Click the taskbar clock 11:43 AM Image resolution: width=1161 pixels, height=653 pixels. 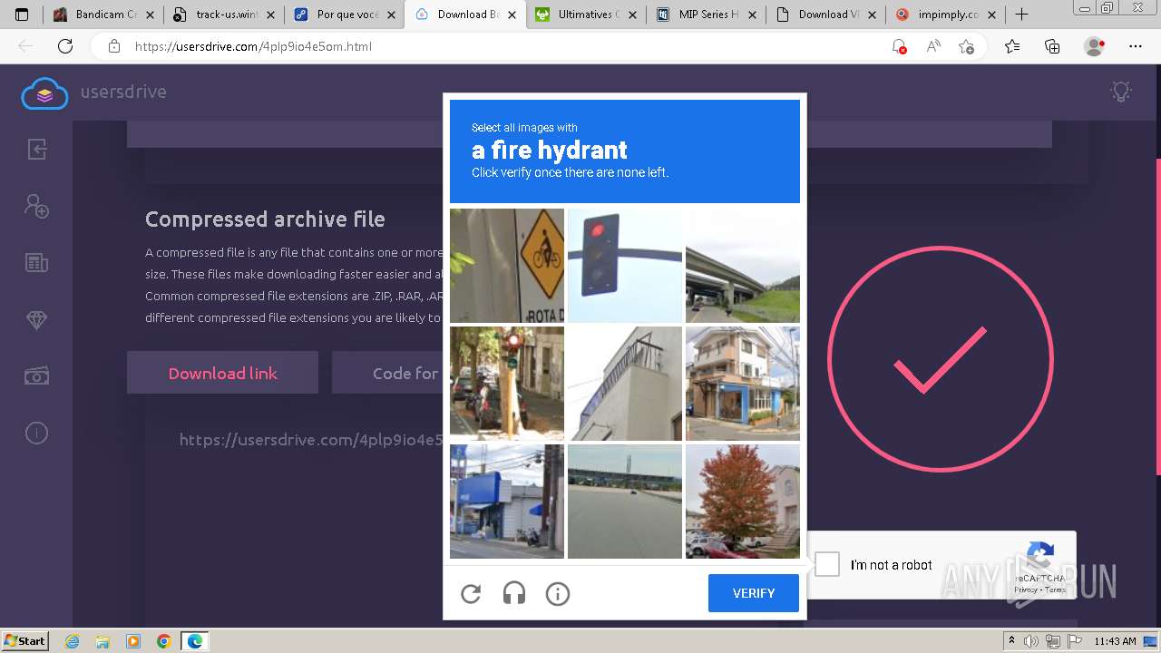pos(1115,641)
